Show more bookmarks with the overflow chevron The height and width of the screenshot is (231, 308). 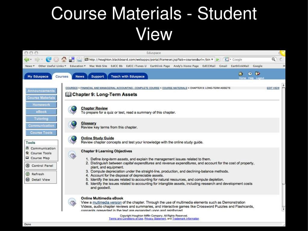284,66
